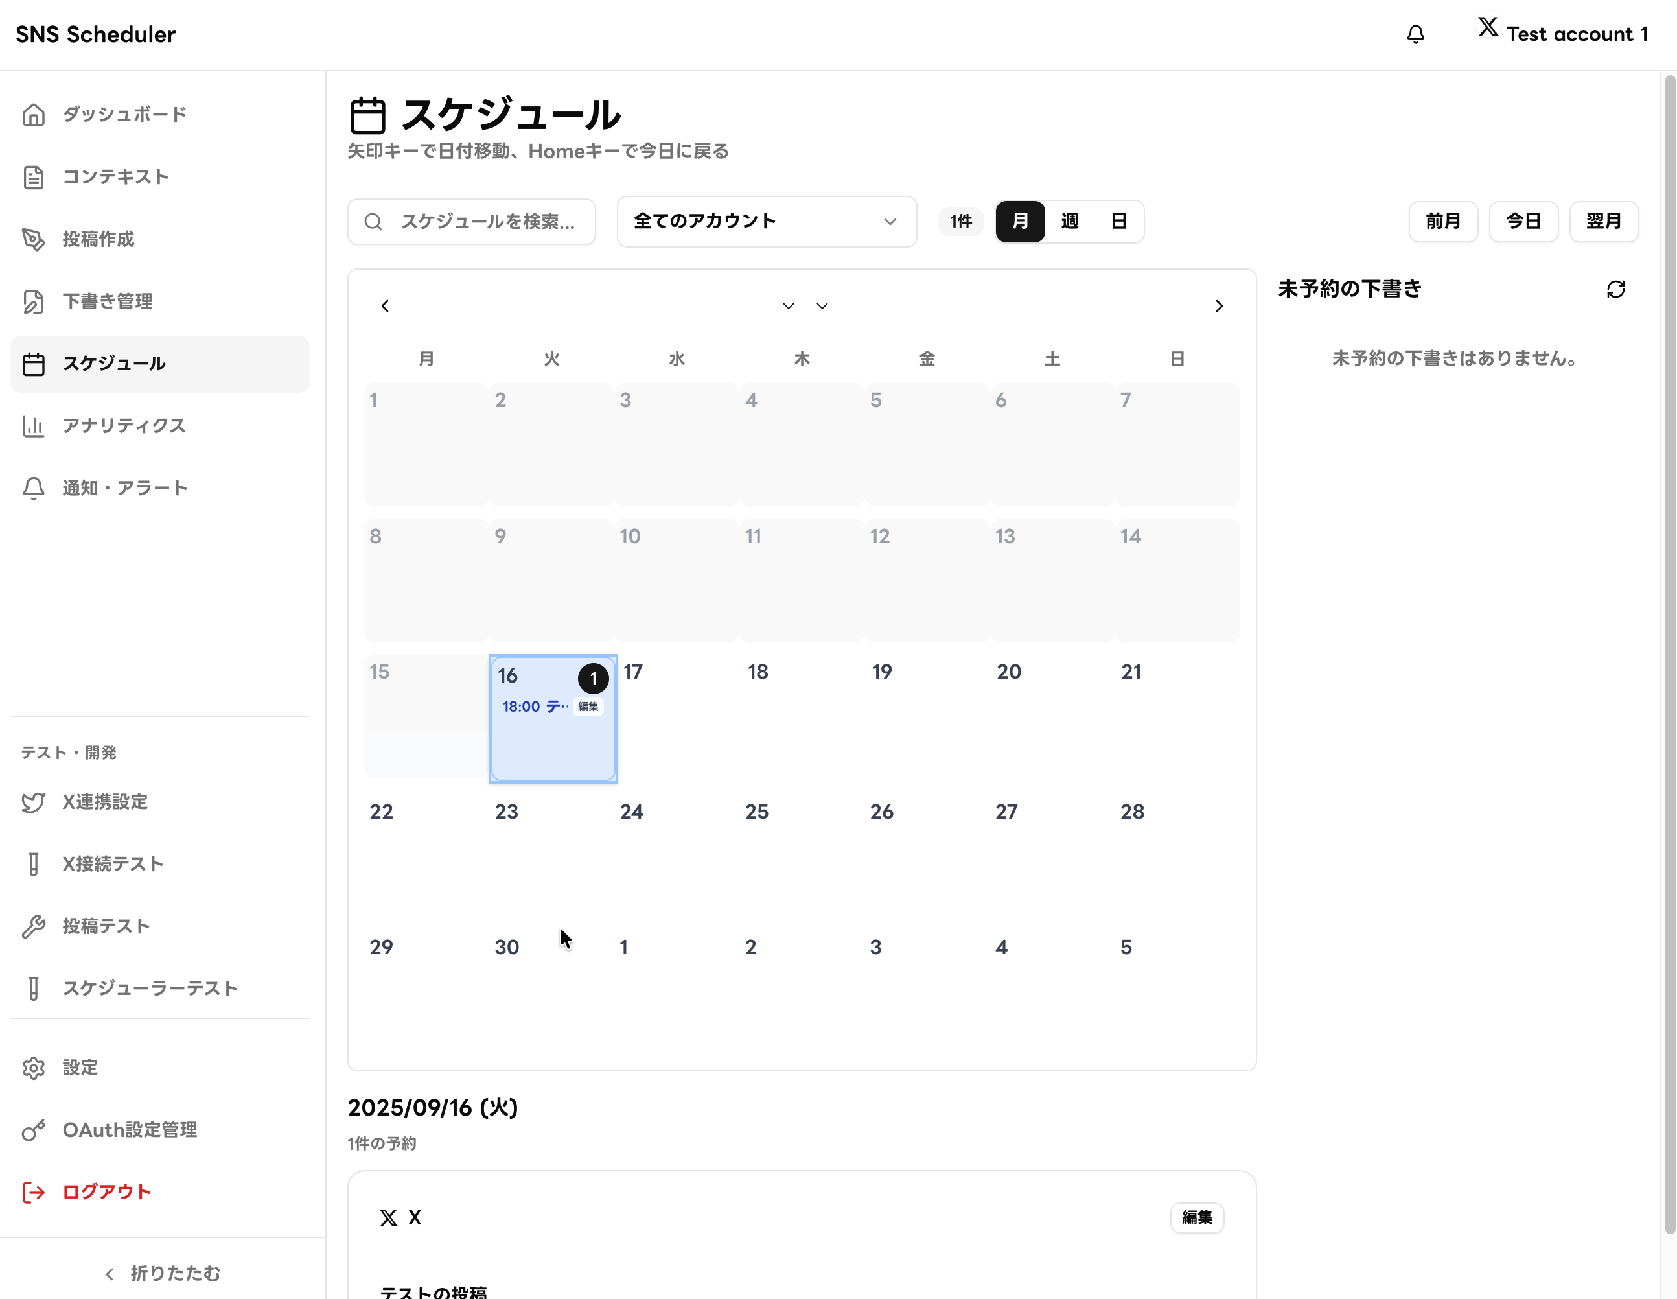Click the スケジュールを検索 search field
The height and width of the screenshot is (1299, 1677).
487,221
